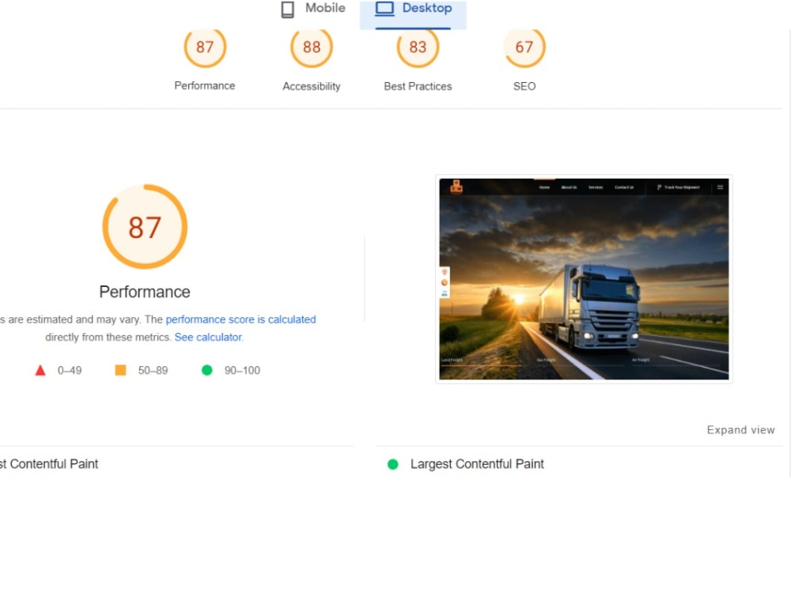The image size is (791, 593).
Task: Click the SEO score gauge showing 67
Action: (524, 47)
